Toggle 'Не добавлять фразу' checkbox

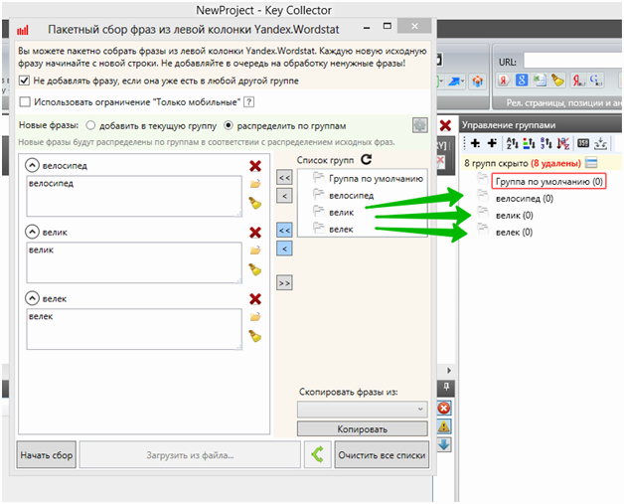point(24,81)
